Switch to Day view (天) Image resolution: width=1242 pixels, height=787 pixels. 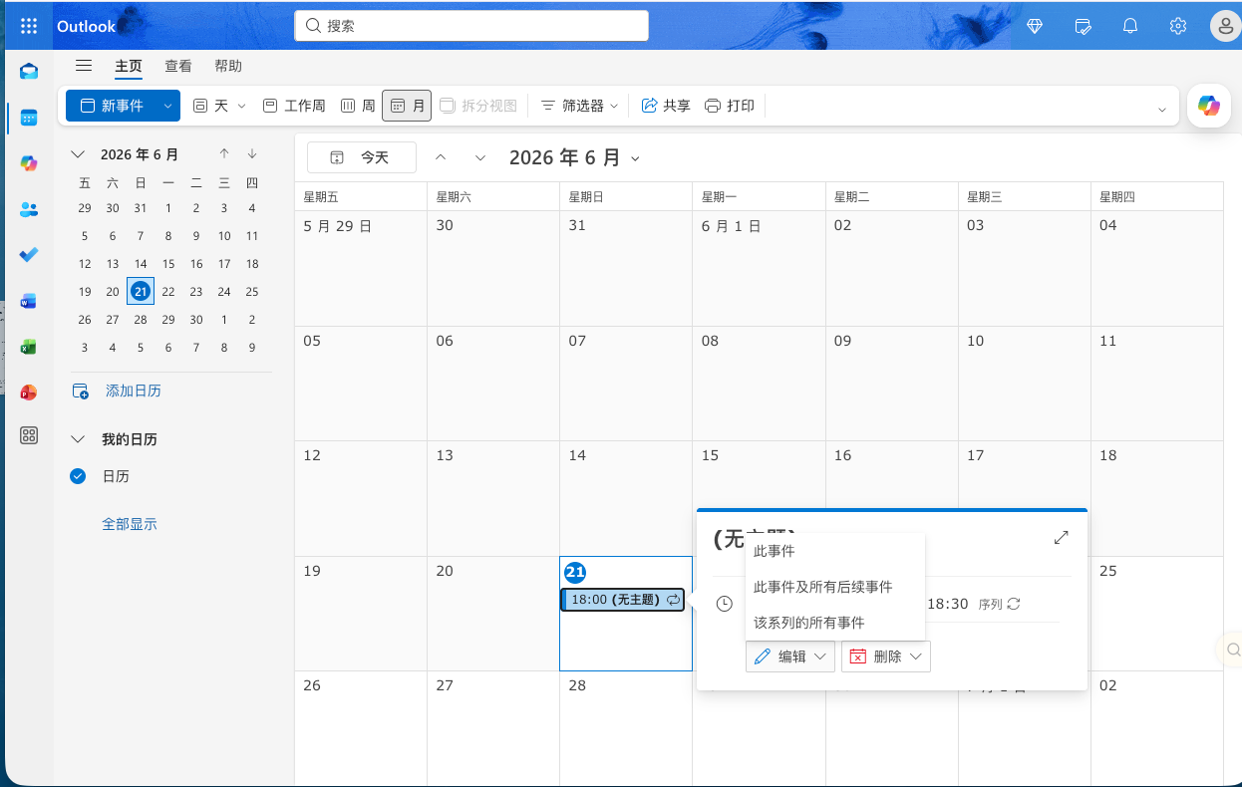[210, 106]
